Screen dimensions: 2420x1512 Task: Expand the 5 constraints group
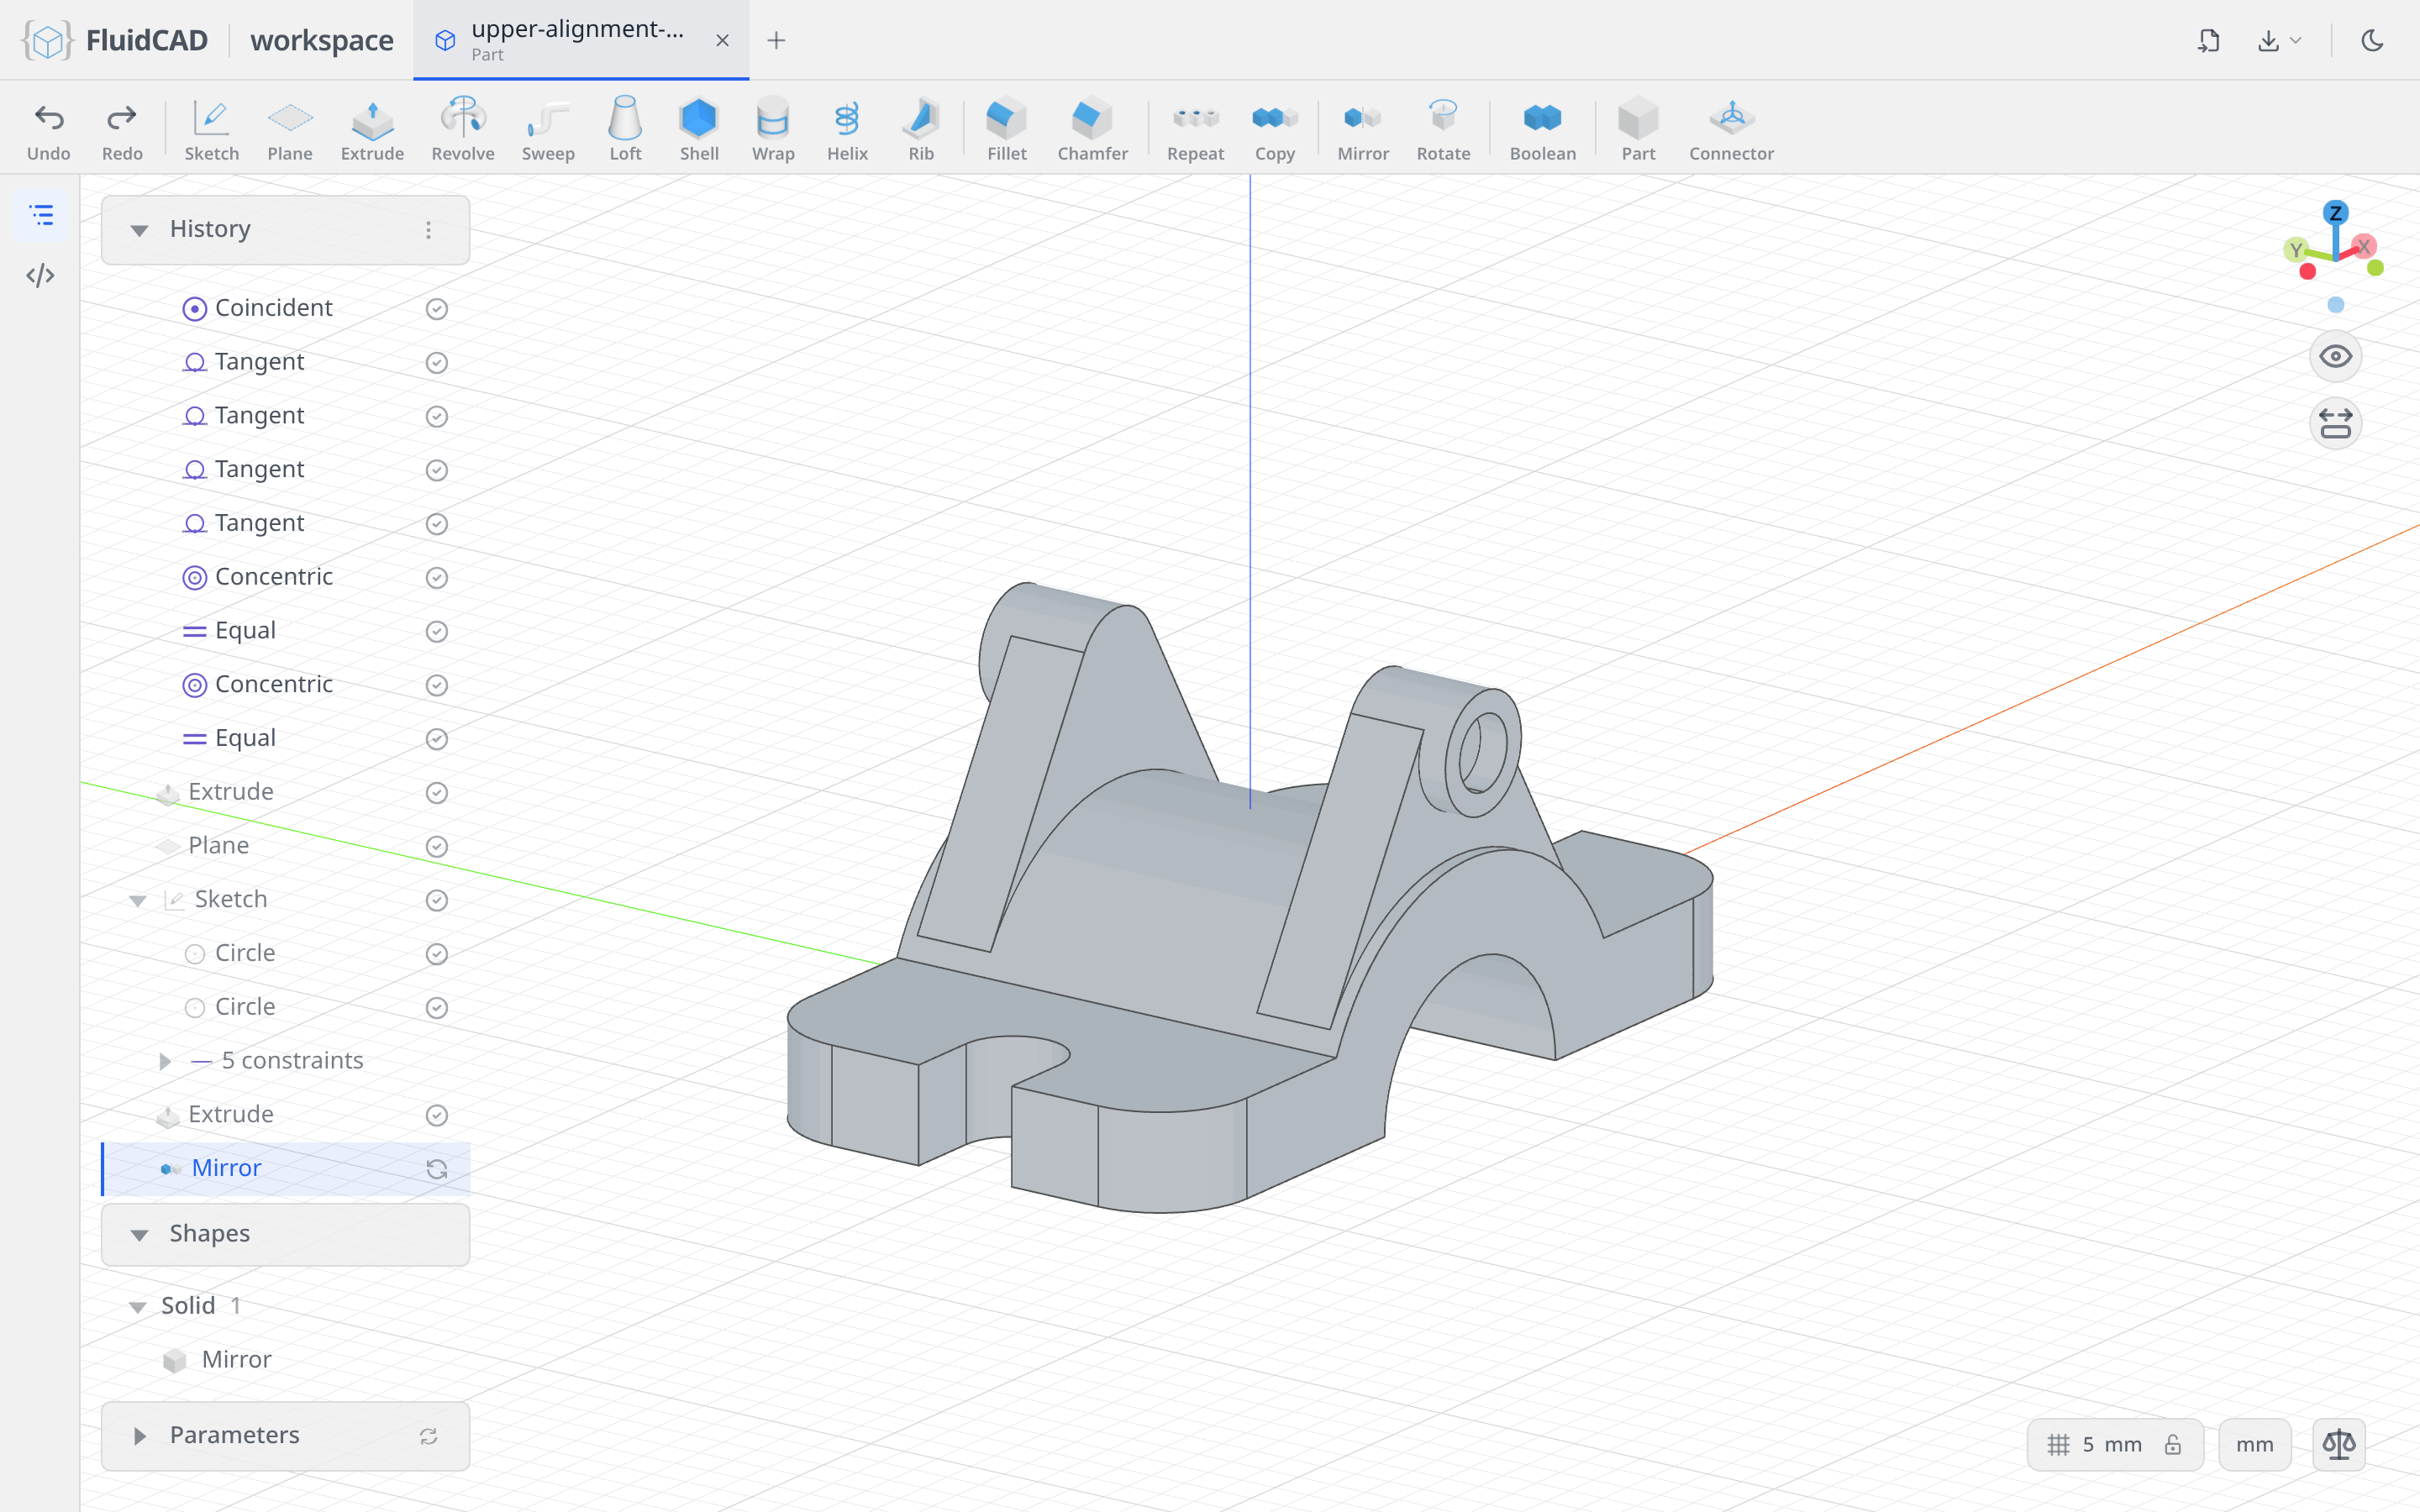(x=165, y=1061)
